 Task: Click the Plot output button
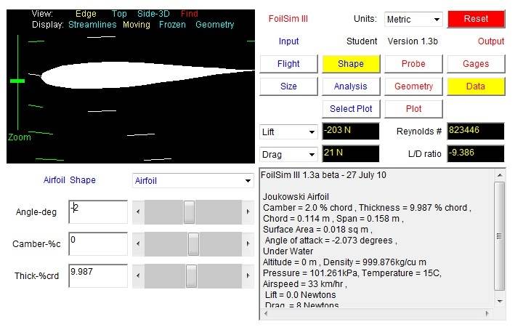[x=413, y=109]
